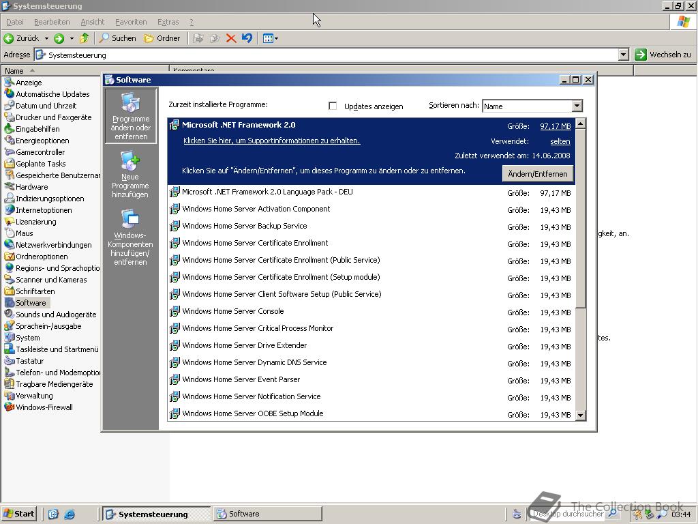Image resolution: width=698 pixels, height=524 pixels.
Task: Open the Extras menu
Action: (x=168, y=22)
